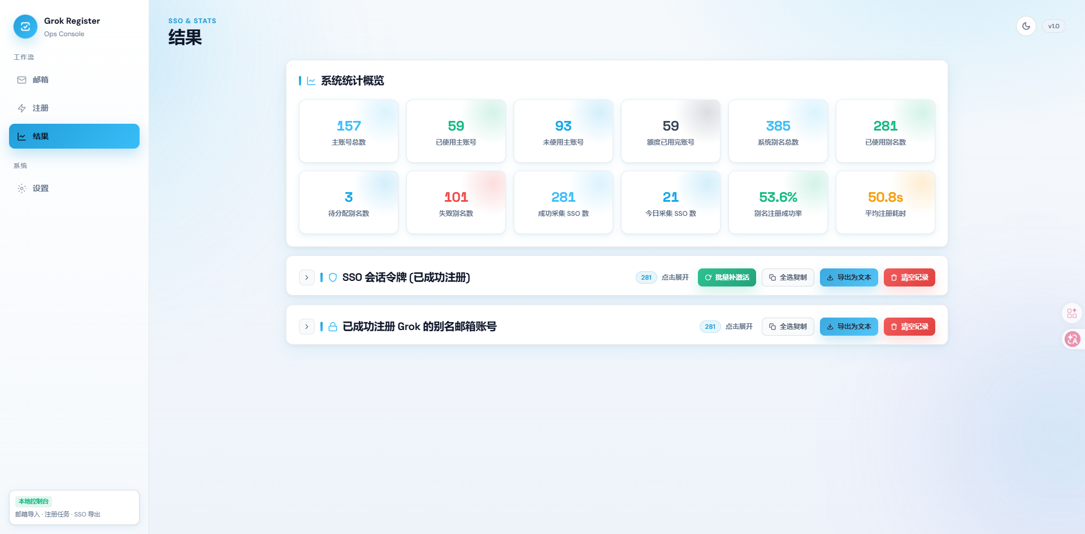Click 清空记录 in the 别名邮箱账号 row
This screenshot has width=1085, height=534.
point(910,327)
